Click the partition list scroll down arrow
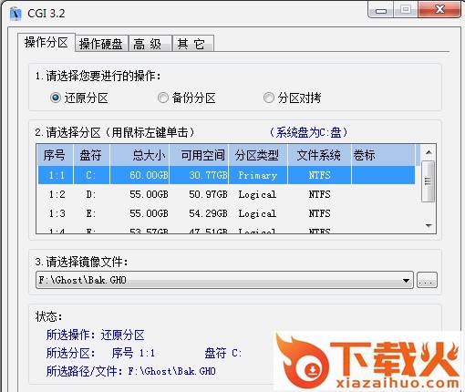Screen dimensions: 465x392 (429, 226)
